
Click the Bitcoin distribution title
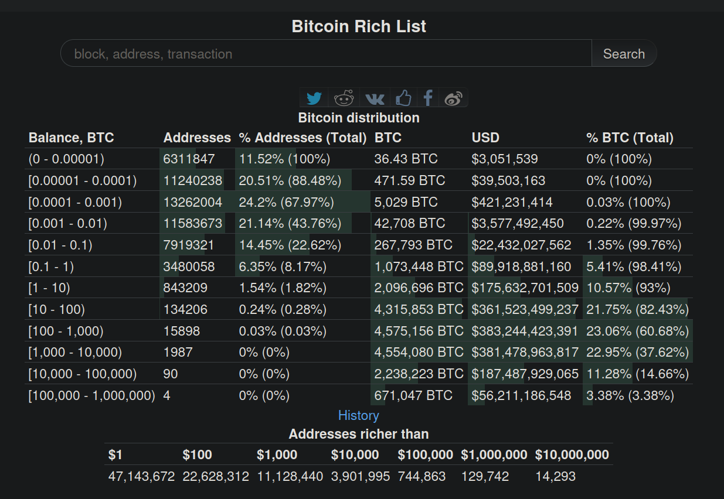point(359,118)
